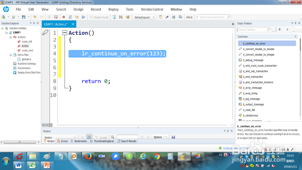Switch to the Errors tab

[63, 141]
